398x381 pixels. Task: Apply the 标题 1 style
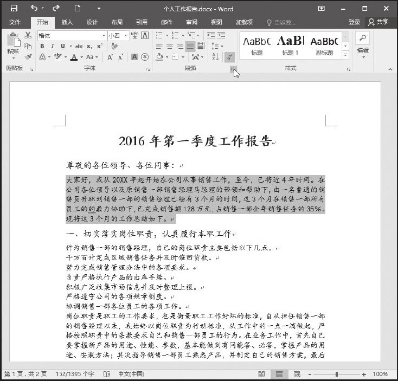pyautogui.click(x=290, y=46)
